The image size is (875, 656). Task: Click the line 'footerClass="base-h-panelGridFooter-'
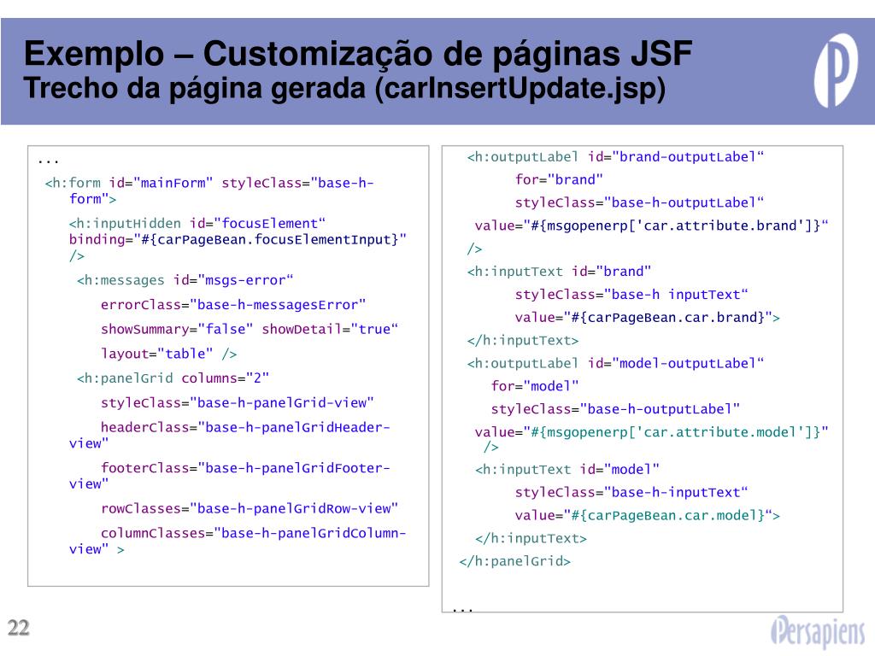coord(245,468)
